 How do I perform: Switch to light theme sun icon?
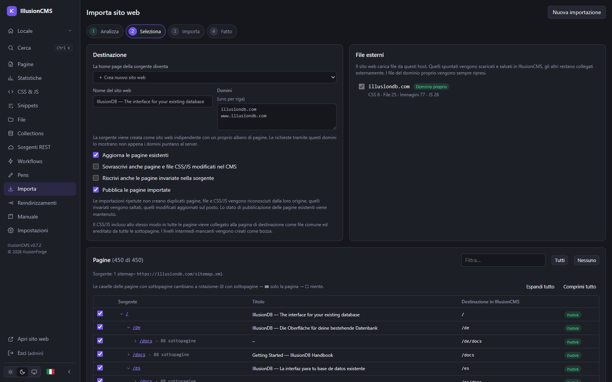click(10, 372)
